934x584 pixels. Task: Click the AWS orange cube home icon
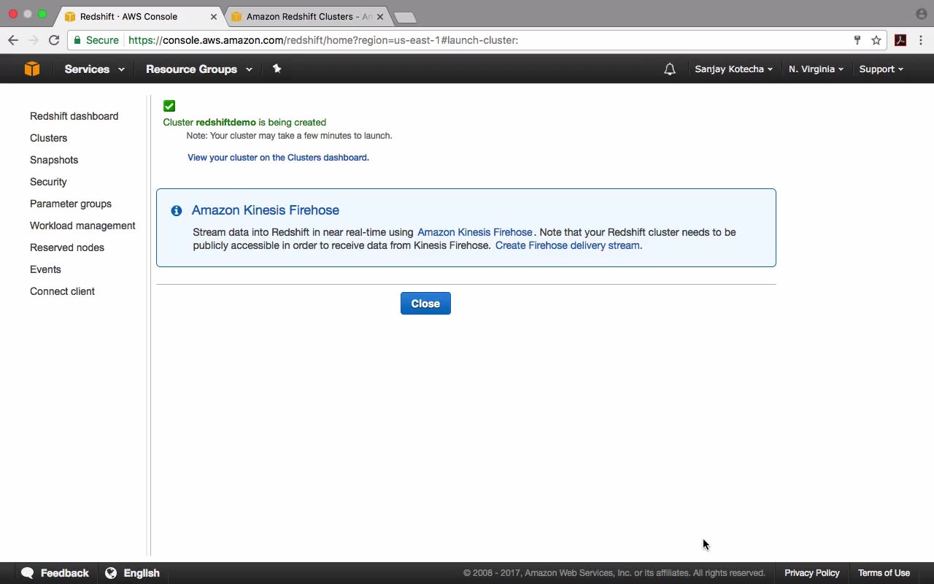click(x=31, y=69)
